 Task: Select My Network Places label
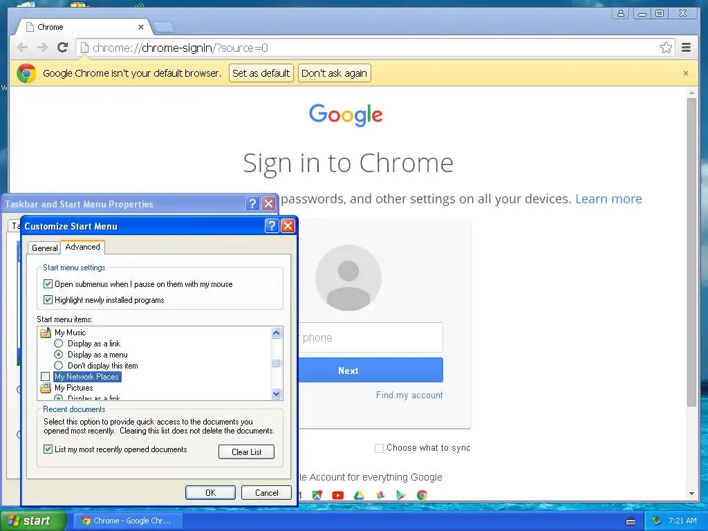[x=87, y=377]
